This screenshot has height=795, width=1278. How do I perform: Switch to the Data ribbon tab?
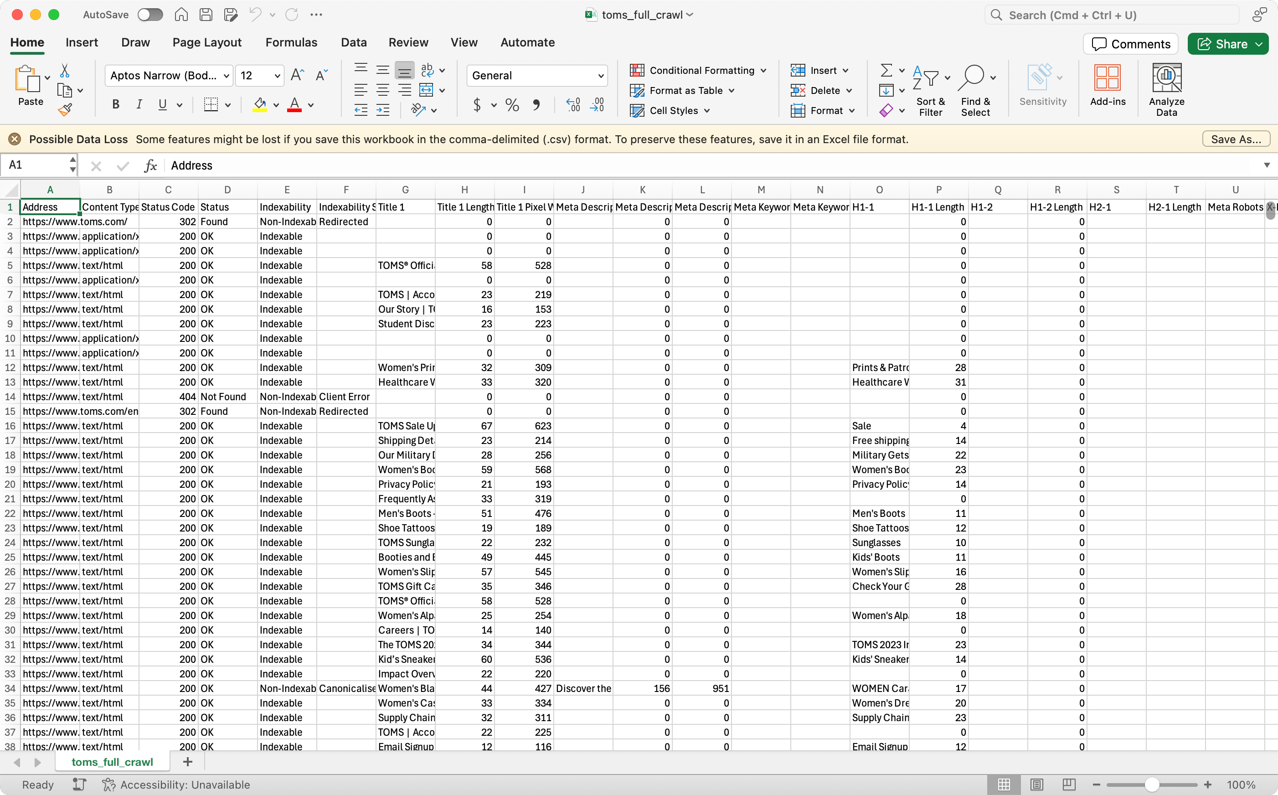tap(353, 42)
